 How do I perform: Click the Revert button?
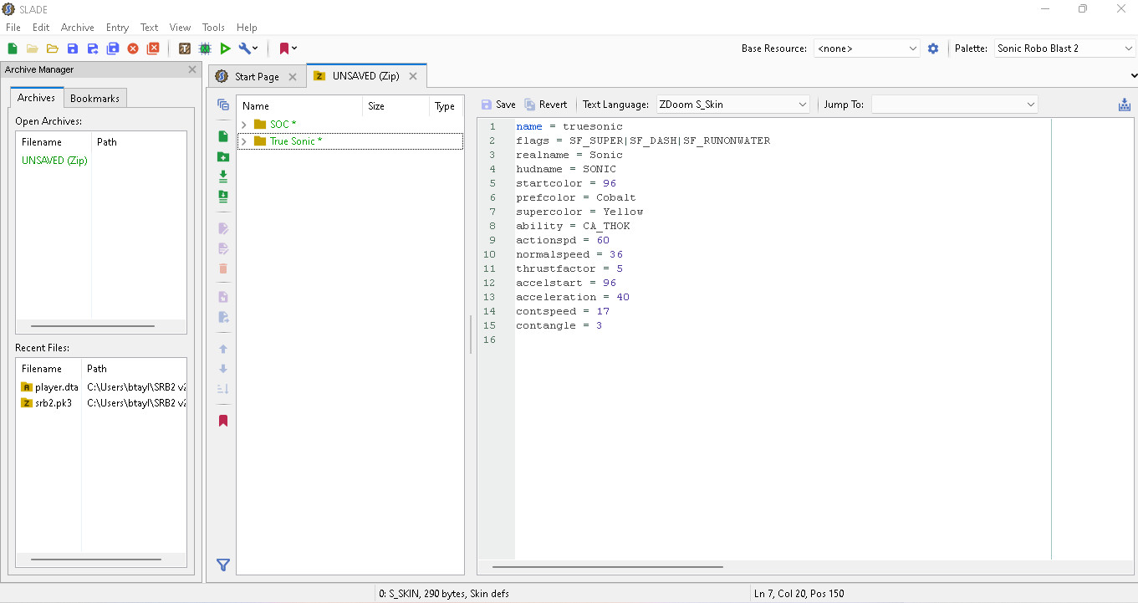pyautogui.click(x=546, y=105)
